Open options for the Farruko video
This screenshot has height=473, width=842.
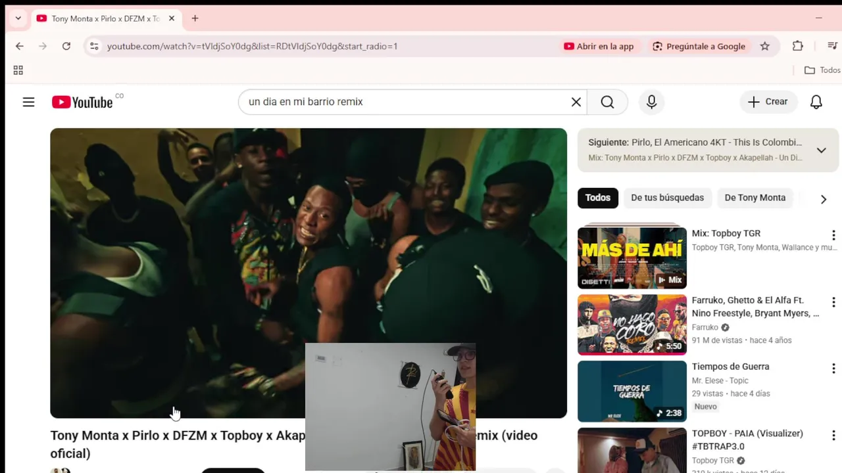(x=833, y=302)
